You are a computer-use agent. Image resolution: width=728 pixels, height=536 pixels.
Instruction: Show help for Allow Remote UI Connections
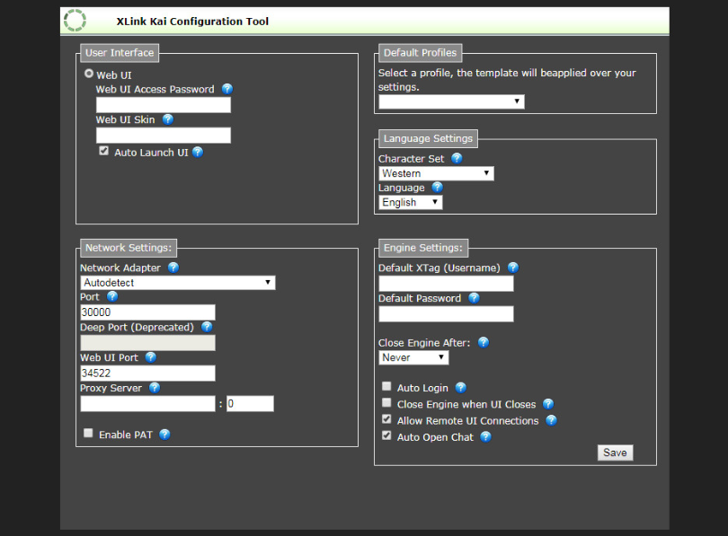click(551, 420)
